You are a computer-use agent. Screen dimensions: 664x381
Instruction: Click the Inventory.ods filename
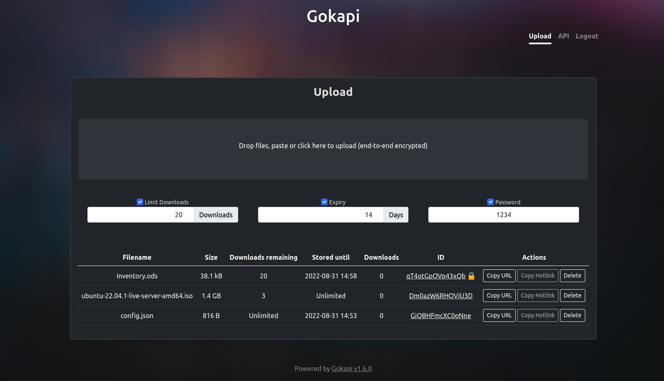pyautogui.click(x=137, y=276)
